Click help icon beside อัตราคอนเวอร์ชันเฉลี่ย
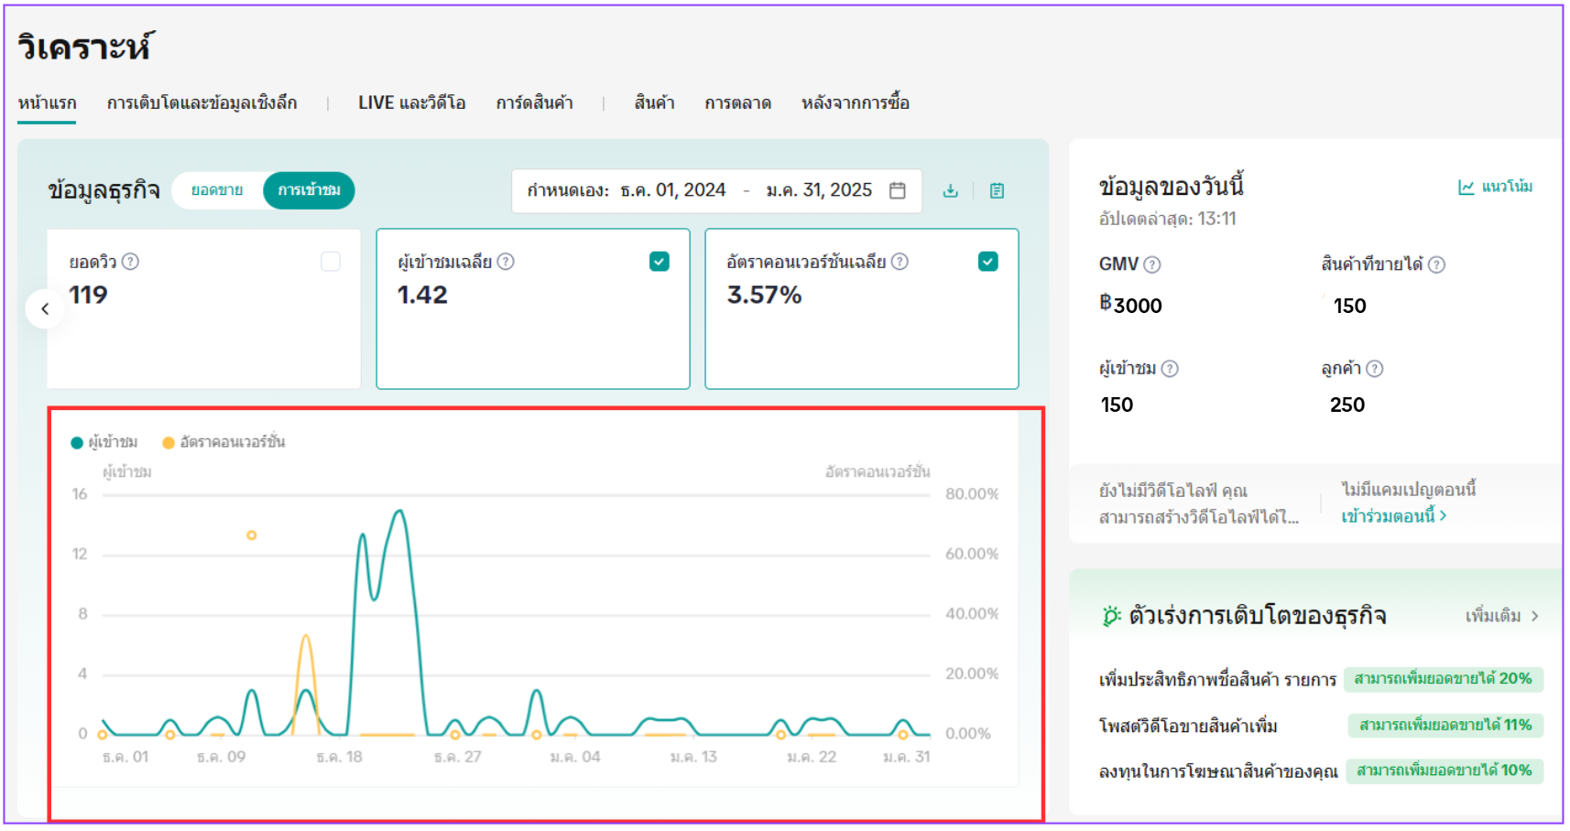Viewport: 1570px width, 831px height. tap(899, 262)
